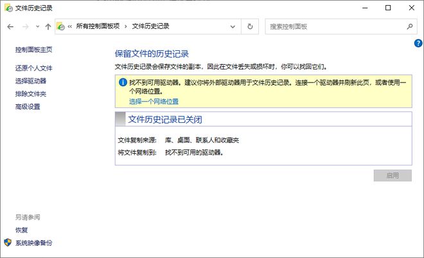
Task: Open help via the blue question mark icon
Action: coord(418,43)
